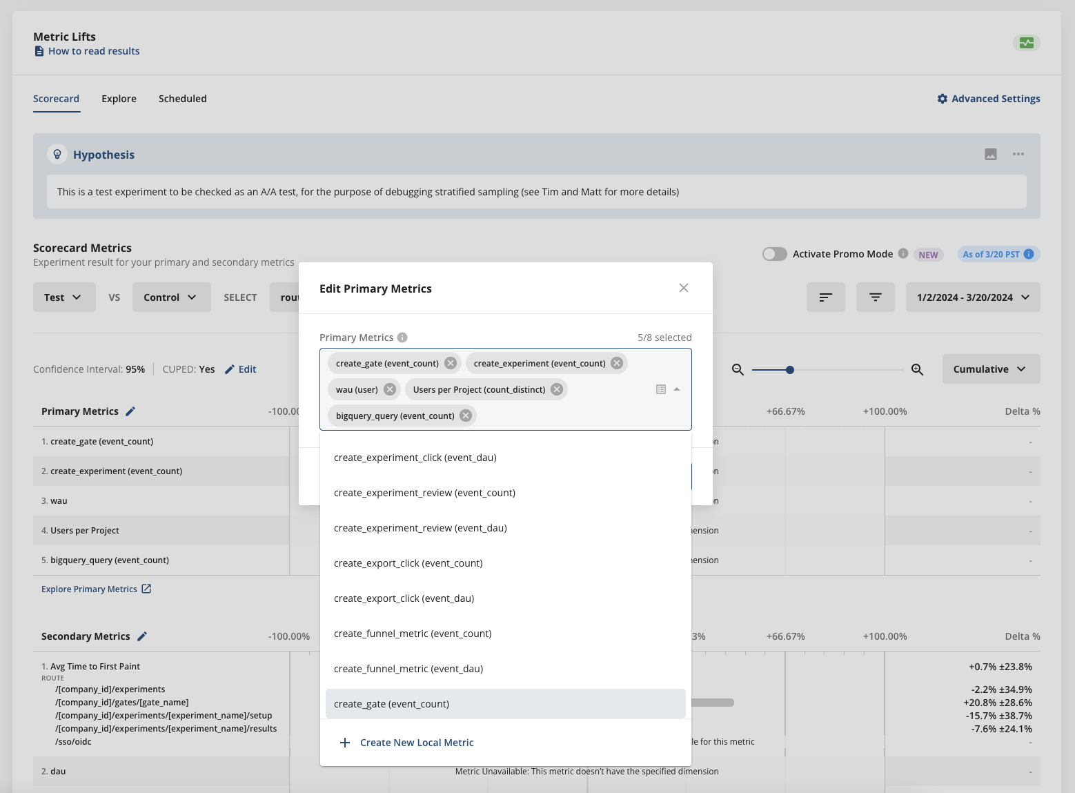Open Advanced Settings via the gear icon
The height and width of the screenshot is (793, 1075).
[943, 98]
